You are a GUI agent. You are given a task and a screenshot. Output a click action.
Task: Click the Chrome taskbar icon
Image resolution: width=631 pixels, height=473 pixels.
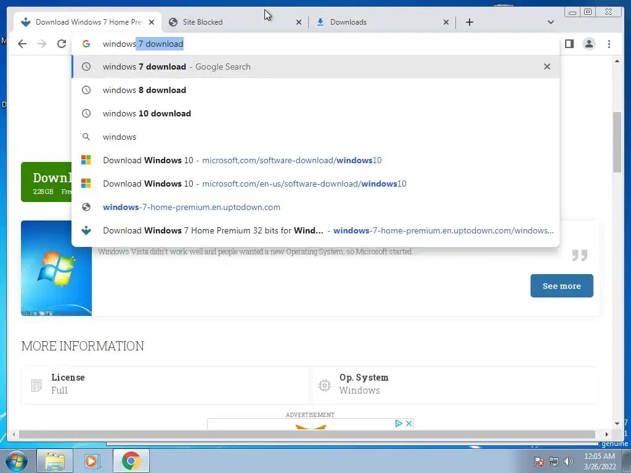(131, 461)
